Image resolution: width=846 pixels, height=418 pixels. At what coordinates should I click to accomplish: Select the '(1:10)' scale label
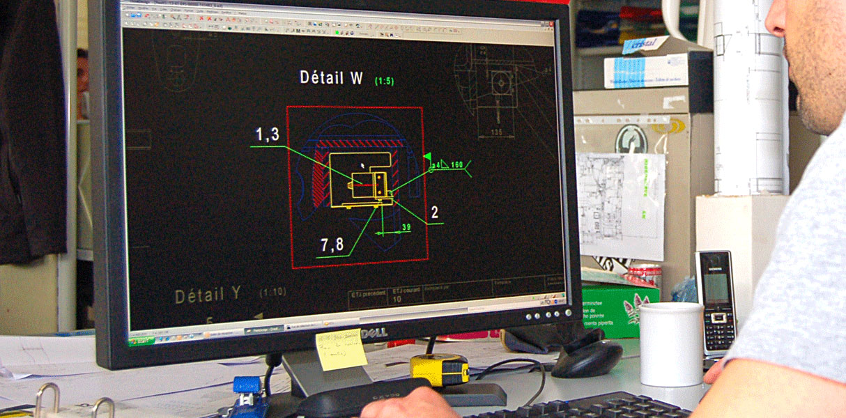[x=272, y=293]
